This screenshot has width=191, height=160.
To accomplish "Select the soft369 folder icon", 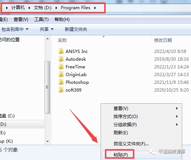I will click(x=61, y=90).
